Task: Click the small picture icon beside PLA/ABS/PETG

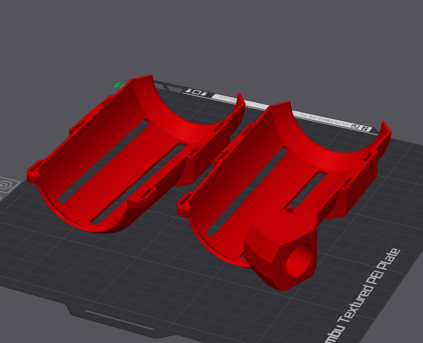Action: pos(355,126)
